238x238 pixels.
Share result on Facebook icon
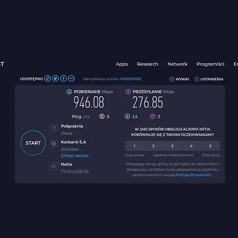click(x=63, y=78)
